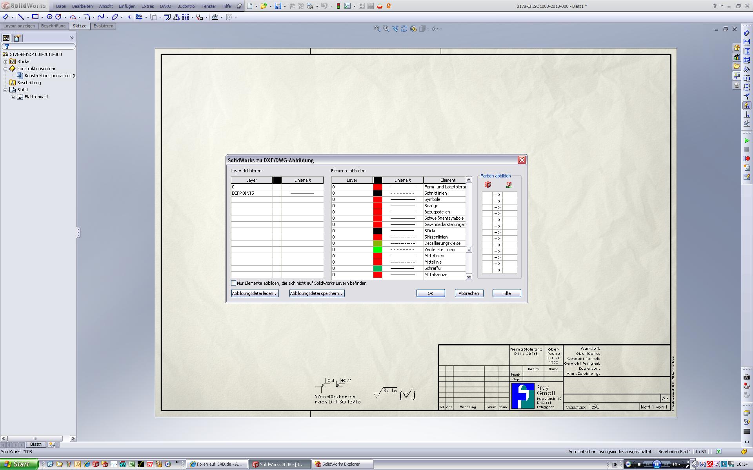The width and height of the screenshot is (753, 470).
Task: Click the Mirror Entities icon
Action: 176,17
